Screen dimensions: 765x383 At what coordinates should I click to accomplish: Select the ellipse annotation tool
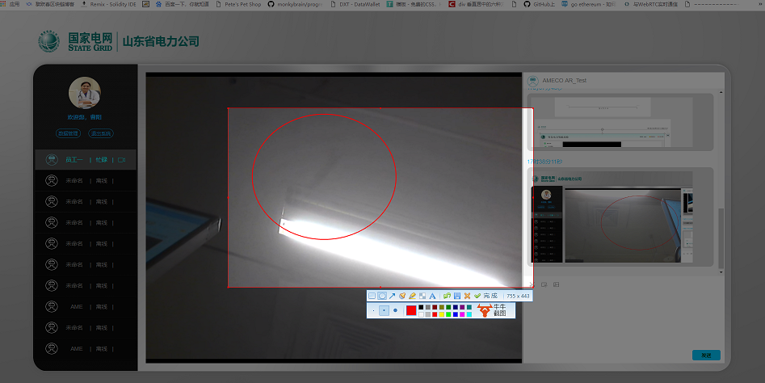[x=382, y=296]
